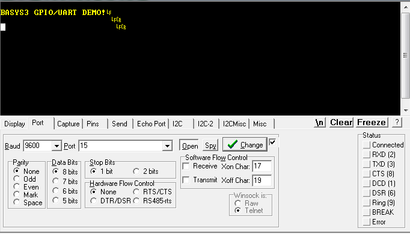This screenshot has width=410, height=234.
Task: Click the Port combo box field showing 15
Action: (126, 146)
